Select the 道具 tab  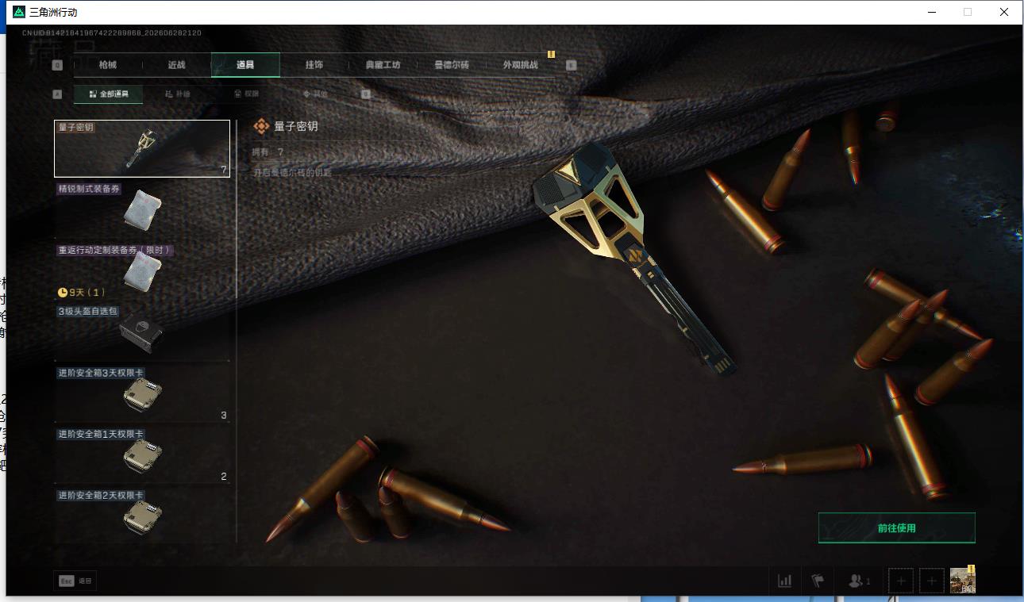point(245,65)
